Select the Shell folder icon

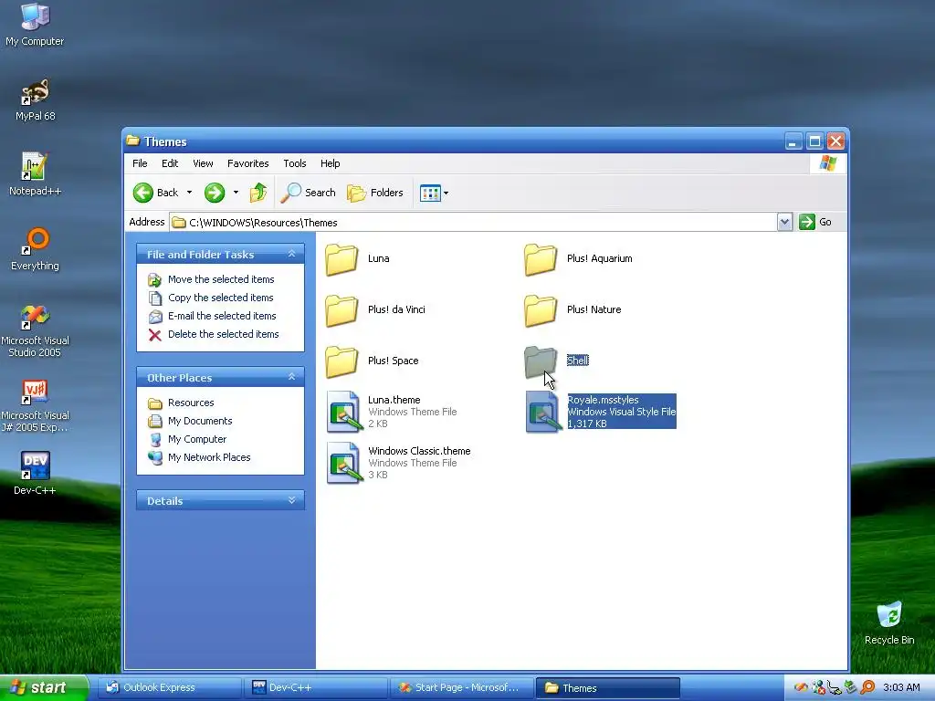[541, 361]
